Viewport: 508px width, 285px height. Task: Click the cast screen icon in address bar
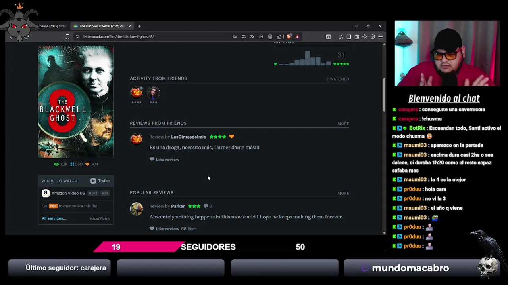tap(244, 37)
